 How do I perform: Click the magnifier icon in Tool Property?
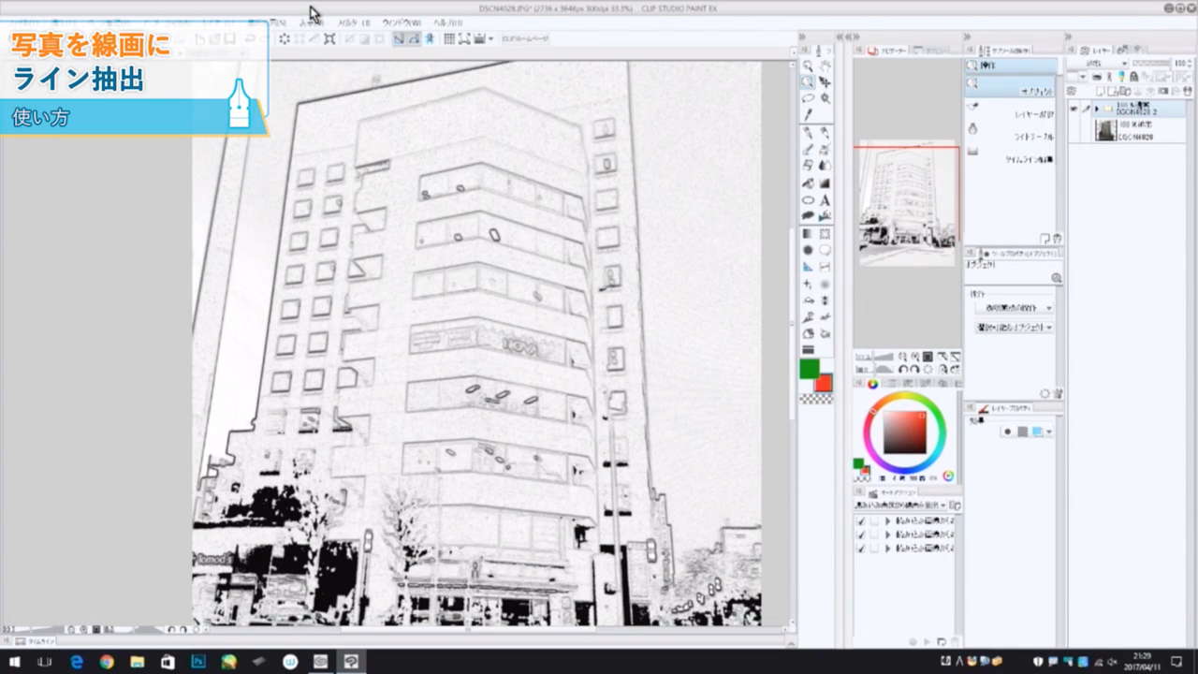(x=1056, y=278)
